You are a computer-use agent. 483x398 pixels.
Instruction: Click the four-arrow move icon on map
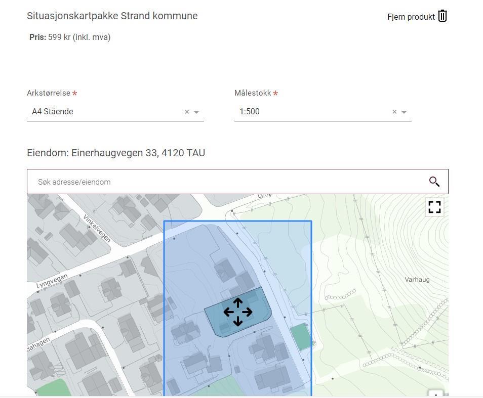[x=238, y=312]
